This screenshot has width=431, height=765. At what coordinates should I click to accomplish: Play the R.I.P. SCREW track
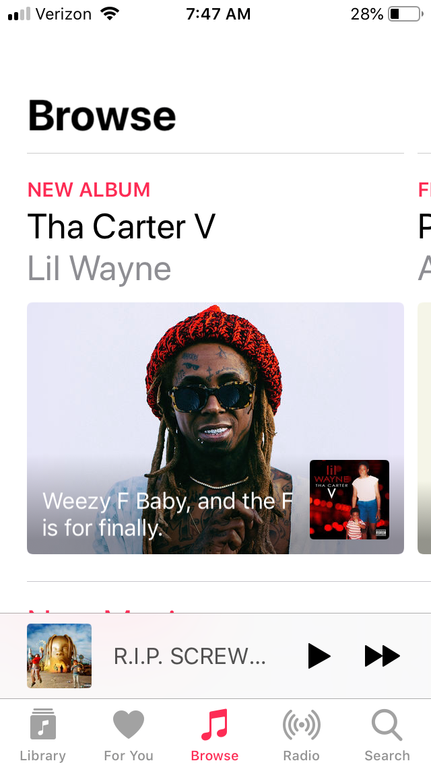(319, 656)
